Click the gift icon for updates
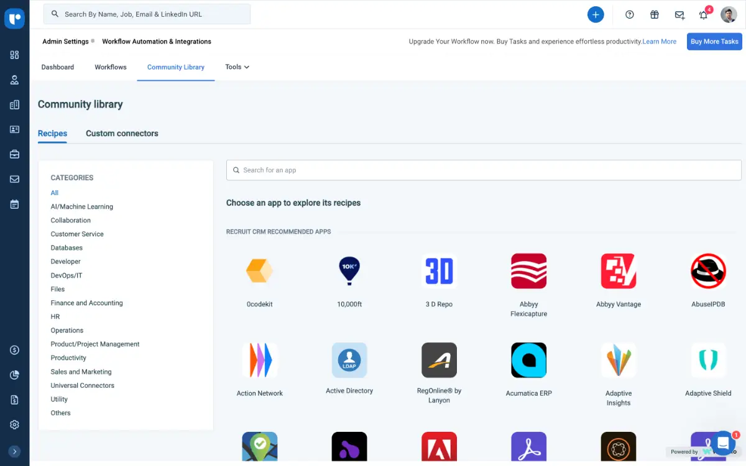Image resolution: width=746 pixels, height=466 pixels. click(x=654, y=14)
